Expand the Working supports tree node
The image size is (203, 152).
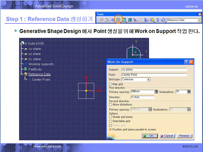[x=22, y=64]
